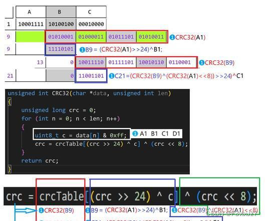Click code line 'unsigned long crc = 0;'
Screen dimensions: 265x221
coord(59,110)
